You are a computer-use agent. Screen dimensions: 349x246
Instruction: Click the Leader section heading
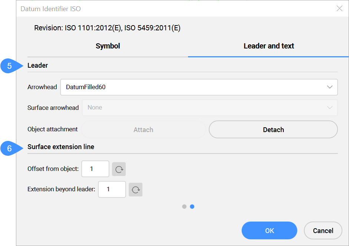point(38,65)
